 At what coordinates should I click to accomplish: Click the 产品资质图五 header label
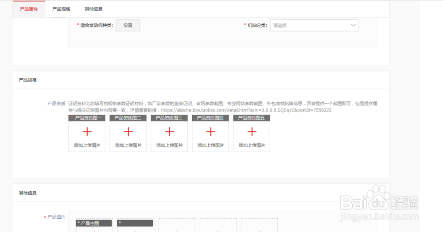click(252, 118)
